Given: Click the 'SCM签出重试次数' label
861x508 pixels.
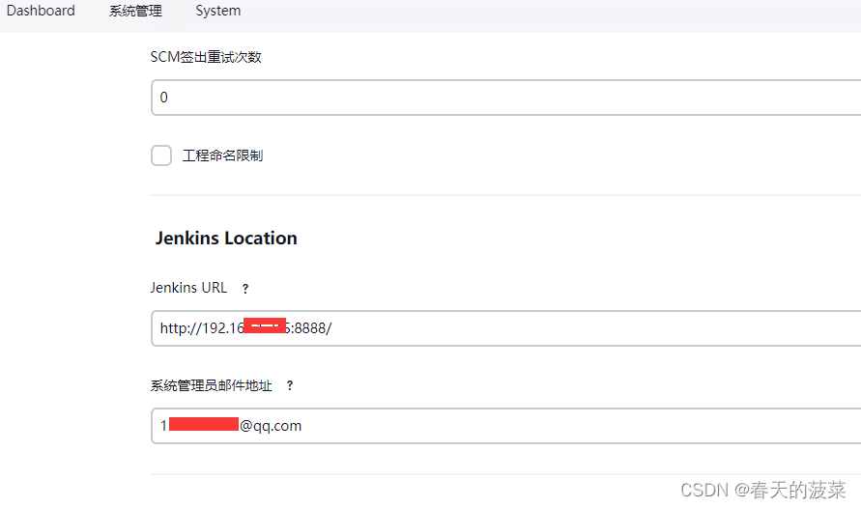Looking at the screenshot, I should (206, 57).
